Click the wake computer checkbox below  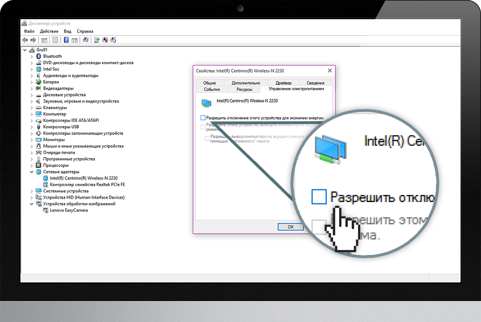click(x=203, y=127)
